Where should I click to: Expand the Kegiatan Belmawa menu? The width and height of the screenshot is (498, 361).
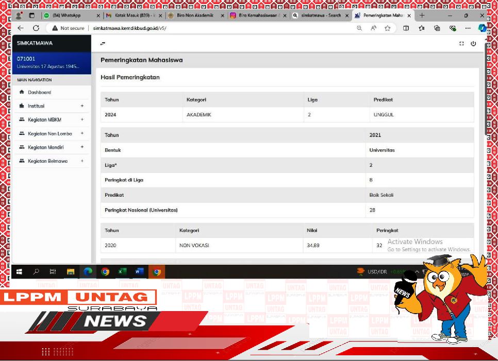pos(52,161)
